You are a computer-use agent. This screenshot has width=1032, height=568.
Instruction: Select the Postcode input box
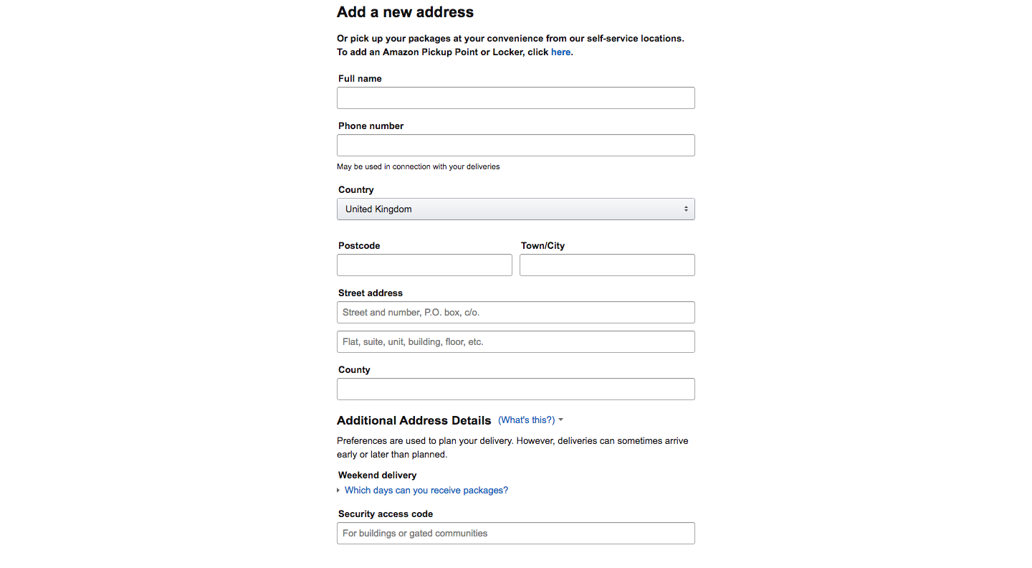click(424, 265)
